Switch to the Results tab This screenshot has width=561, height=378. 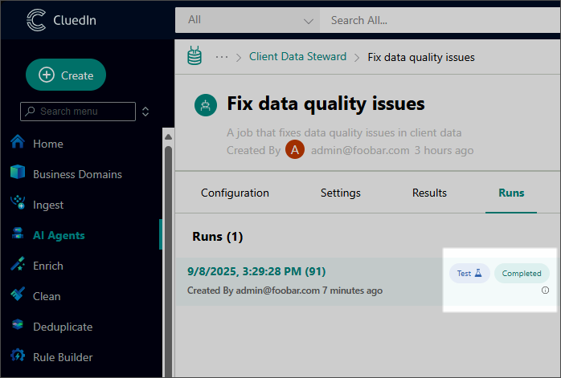429,193
